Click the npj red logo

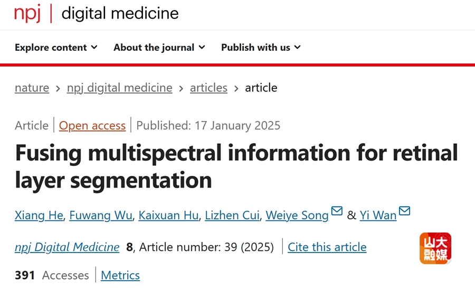27,14
